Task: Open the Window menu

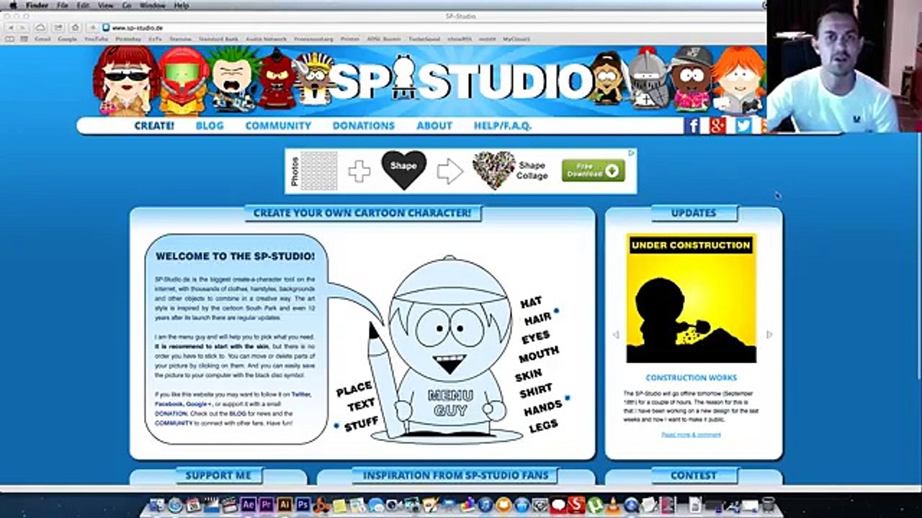Action: [x=152, y=5]
